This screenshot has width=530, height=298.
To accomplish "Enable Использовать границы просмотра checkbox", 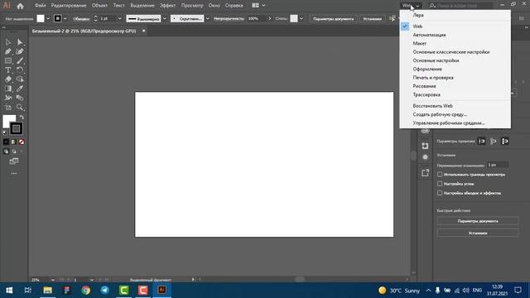I will coord(440,175).
